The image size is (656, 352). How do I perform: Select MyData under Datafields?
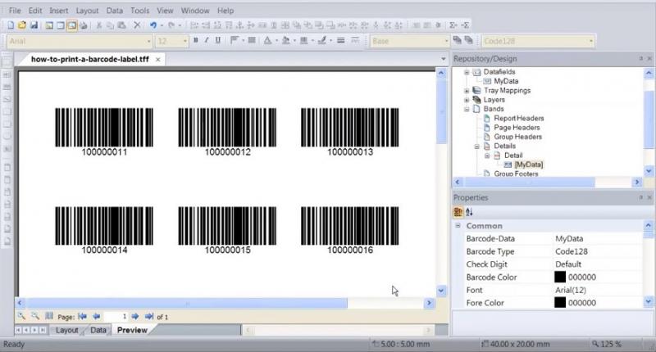pyautogui.click(x=506, y=81)
